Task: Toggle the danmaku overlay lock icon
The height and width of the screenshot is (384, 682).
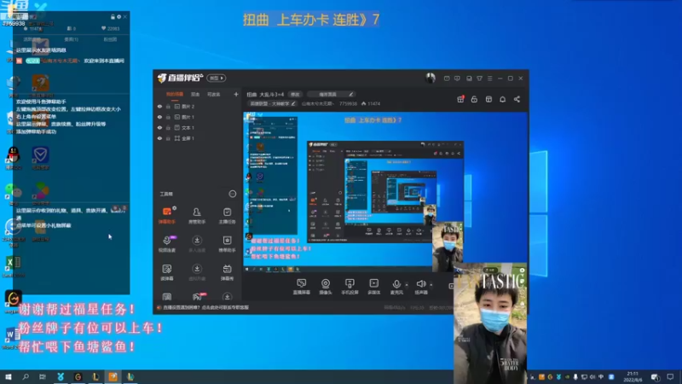Action: tap(113, 16)
